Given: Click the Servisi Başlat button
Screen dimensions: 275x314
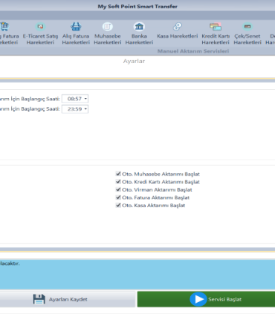Looking at the screenshot, I should click(206, 299).
